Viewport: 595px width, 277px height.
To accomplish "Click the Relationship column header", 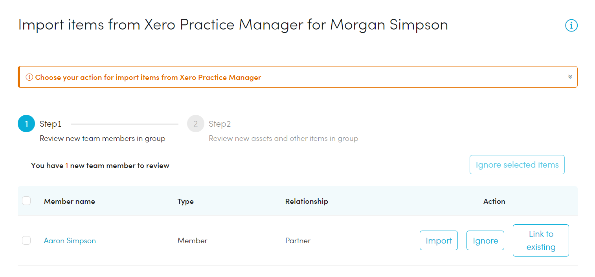I will [307, 201].
